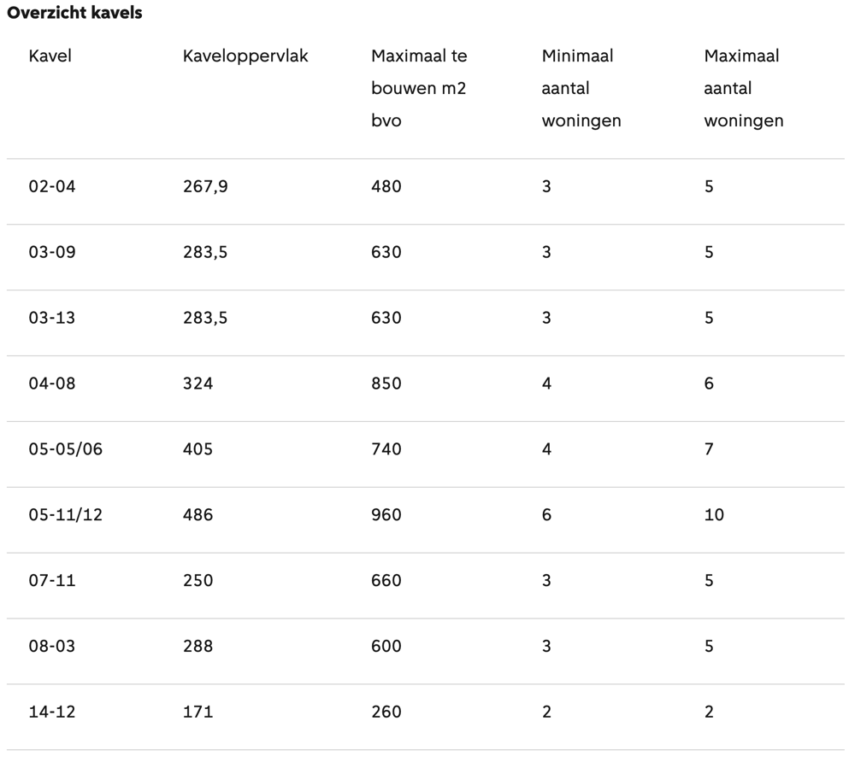Click the 'Maximaal te bouwen m2 bvo' header
Image resolution: width=855 pixels, height=762 pixels.
point(419,88)
